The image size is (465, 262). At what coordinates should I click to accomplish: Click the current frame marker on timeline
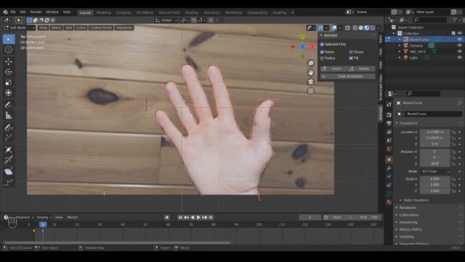[43, 225]
